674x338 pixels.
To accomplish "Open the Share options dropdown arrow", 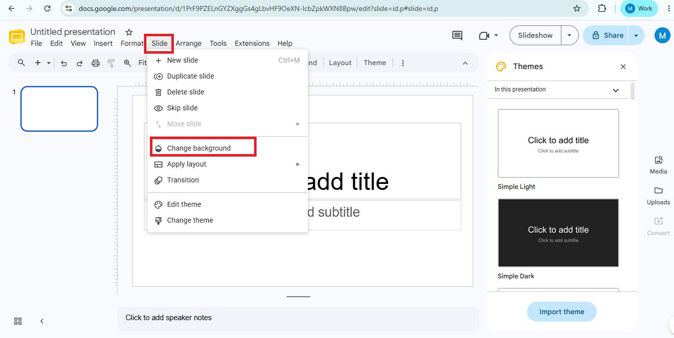I will (x=636, y=35).
